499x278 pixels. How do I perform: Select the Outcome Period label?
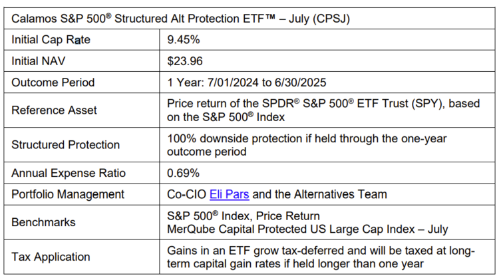point(53,83)
